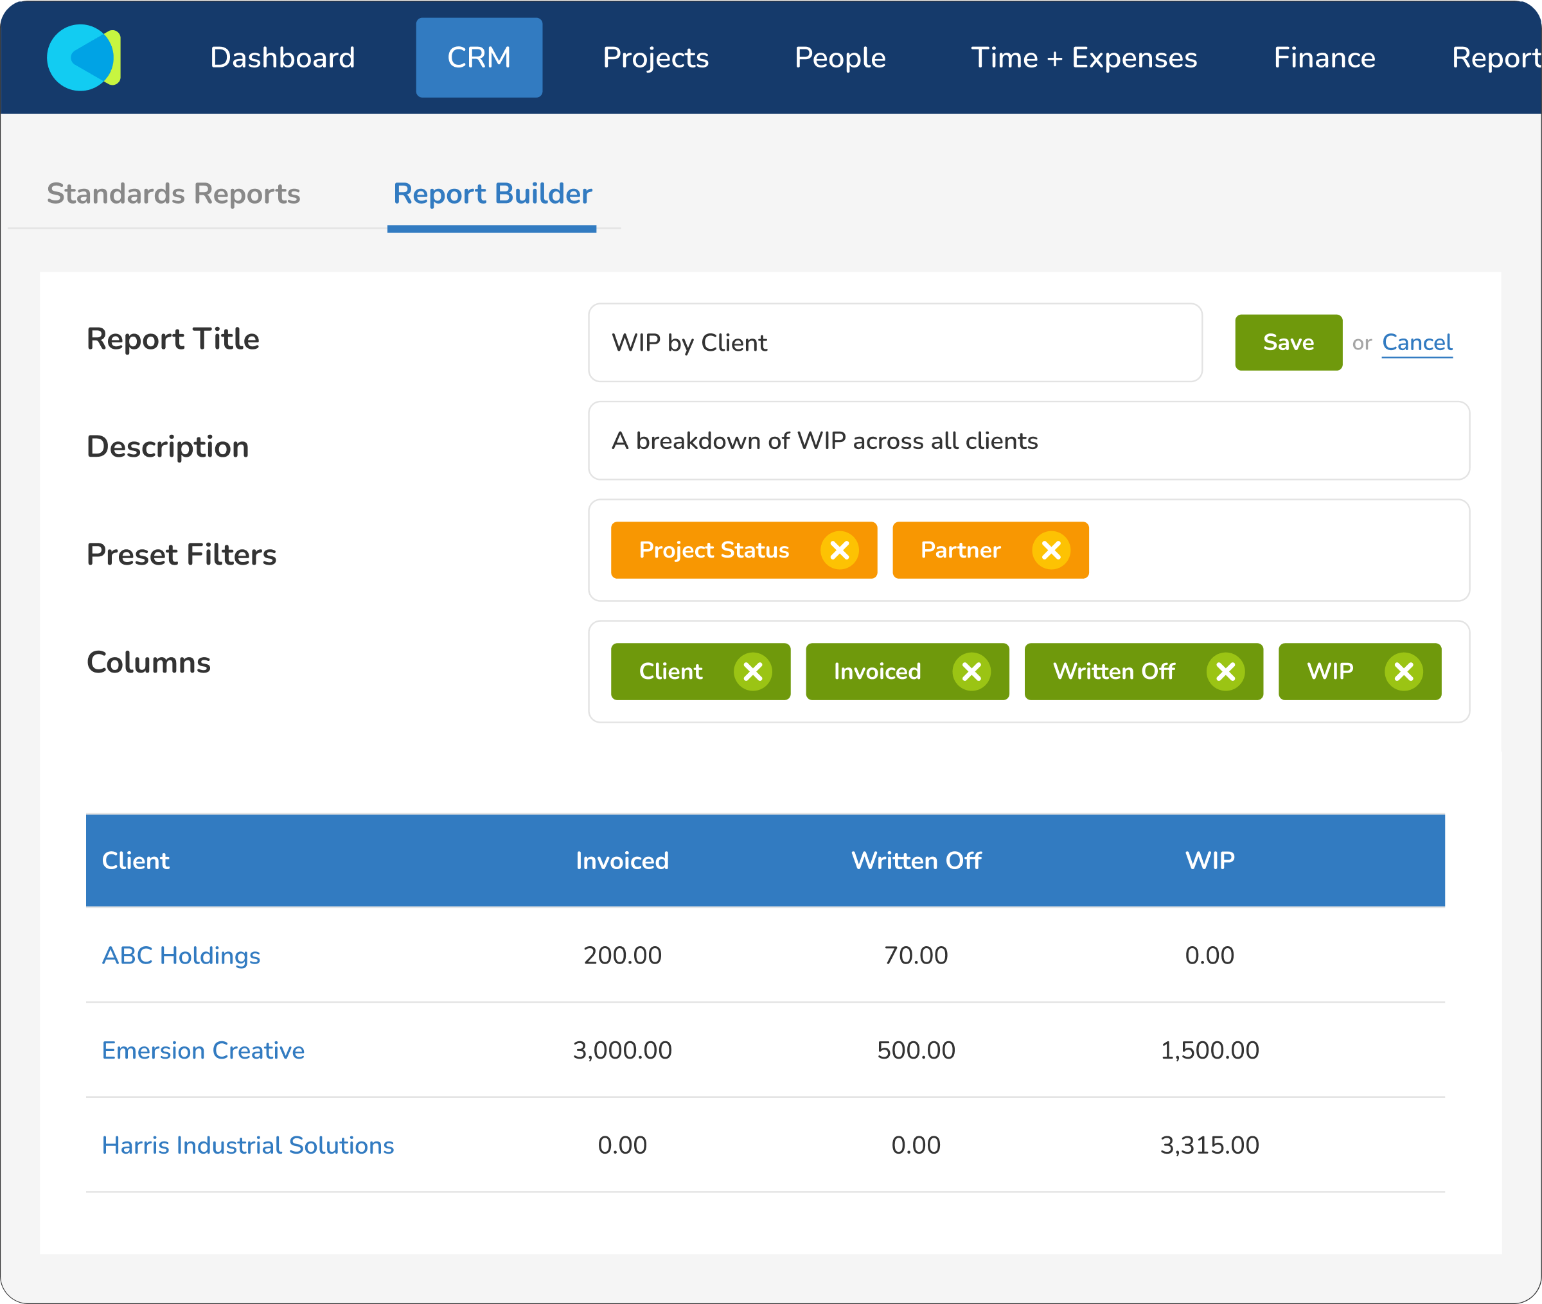The width and height of the screenshot is (1542, 1304).
Task: Click the app logo icon
Action: point(83,58)
